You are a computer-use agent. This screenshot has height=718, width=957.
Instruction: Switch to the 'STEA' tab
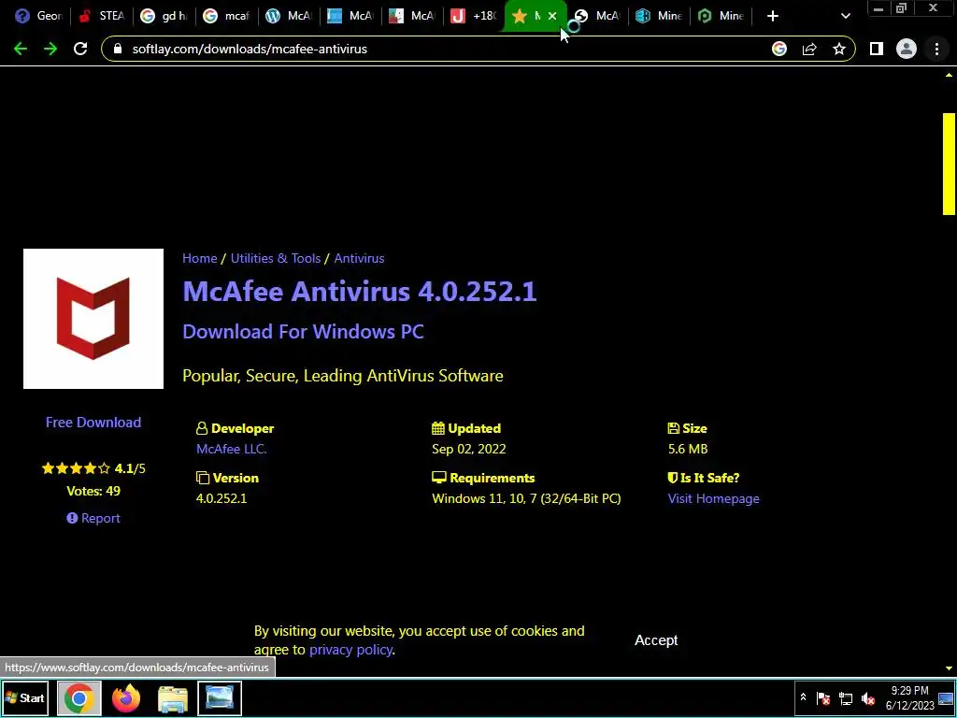[101, 16]
